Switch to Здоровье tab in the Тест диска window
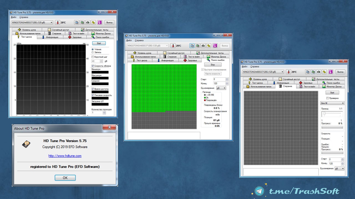 click(75, 37)
